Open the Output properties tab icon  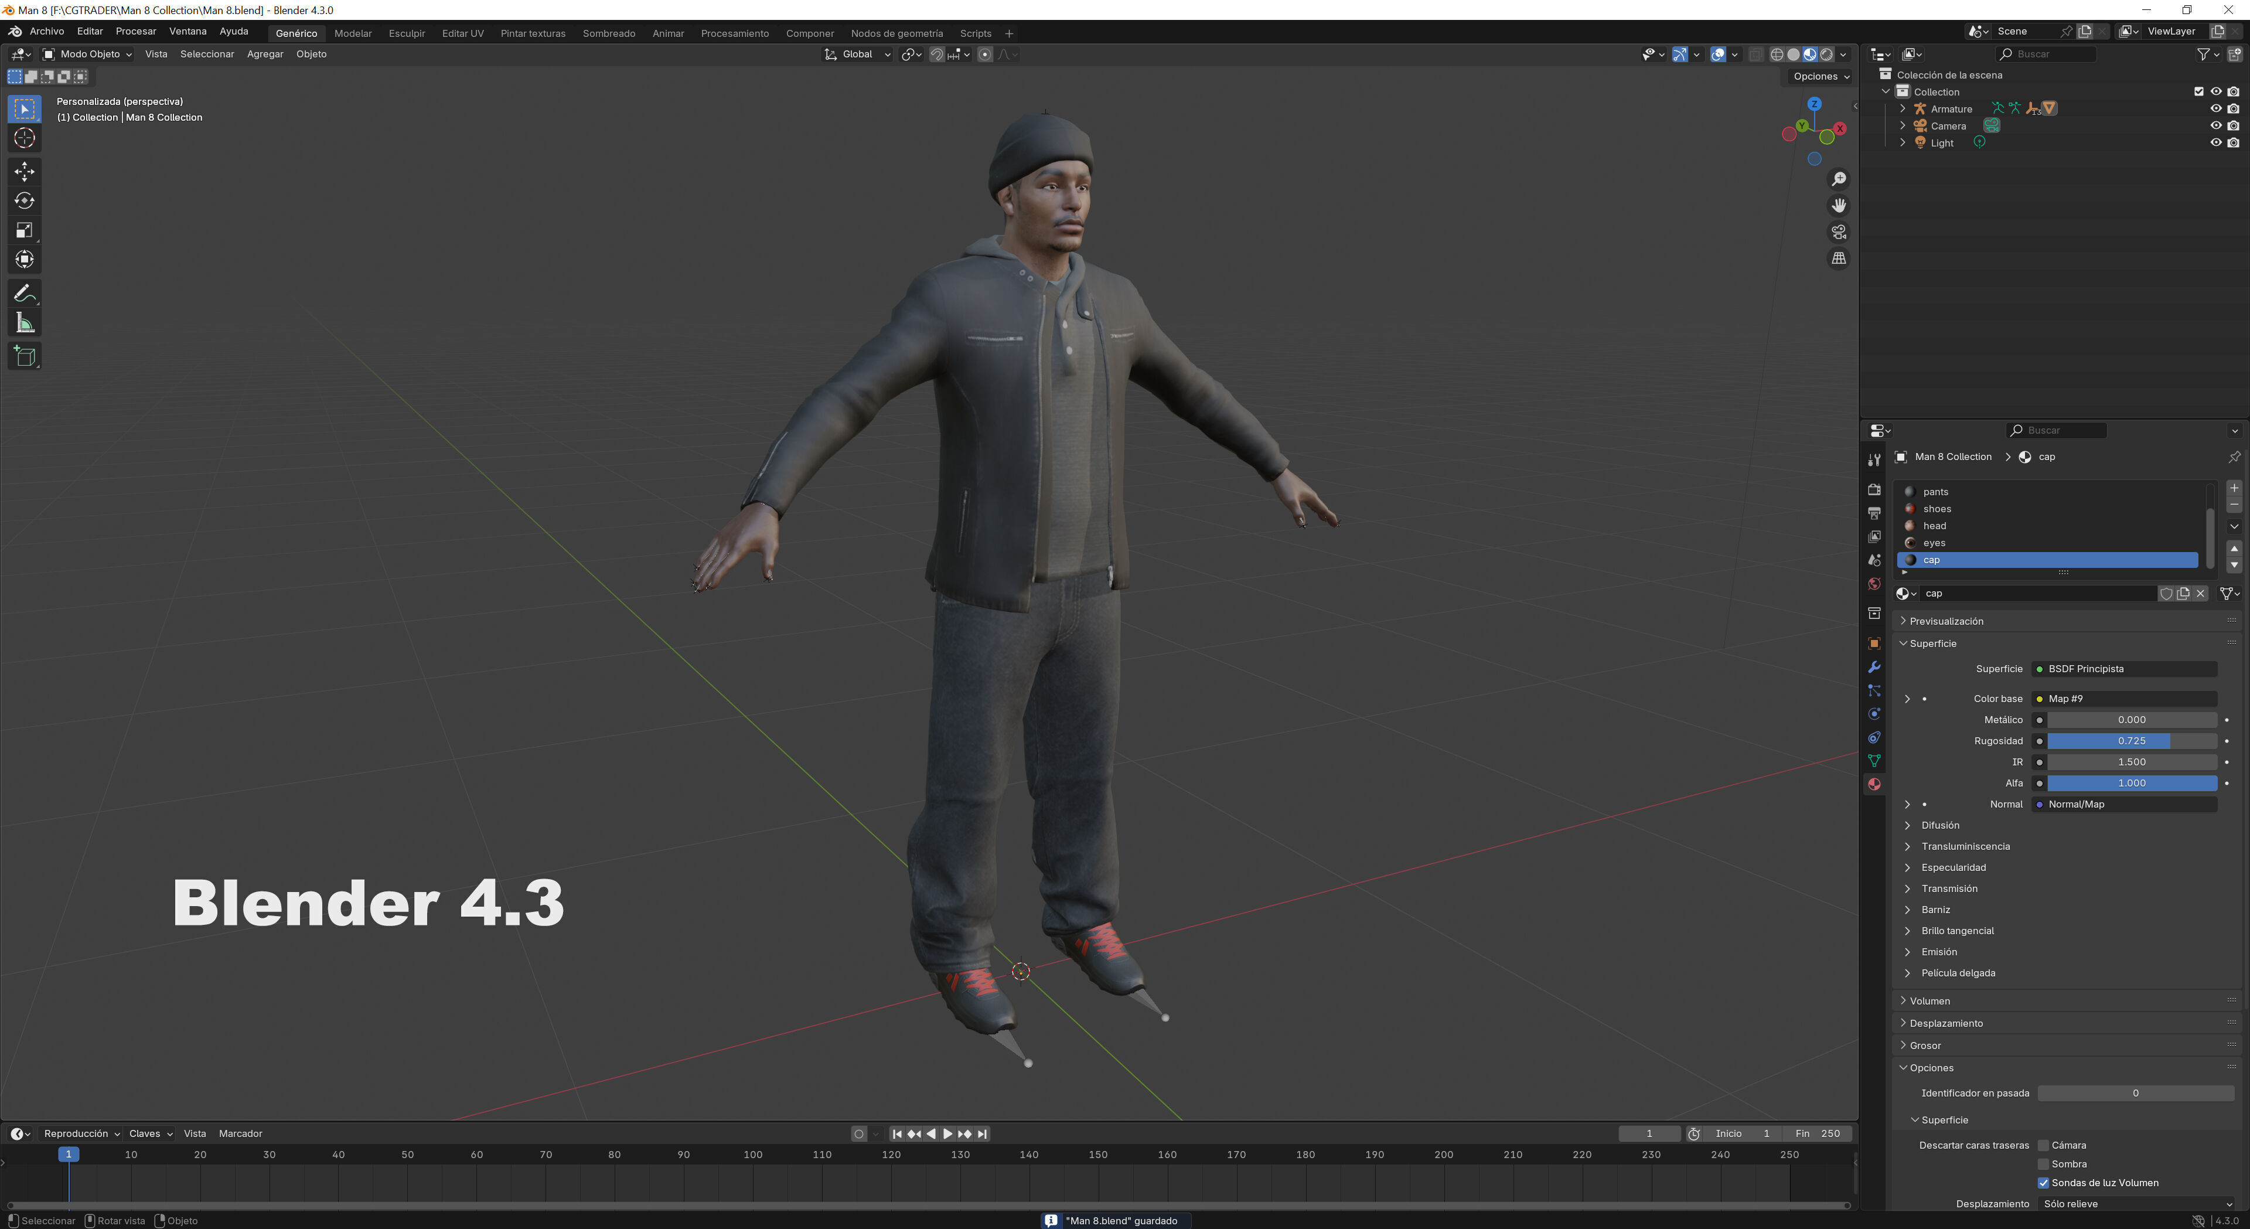coord(1874,513)
